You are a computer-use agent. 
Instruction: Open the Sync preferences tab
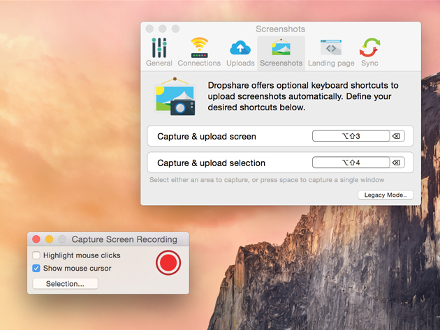point(369,52)
